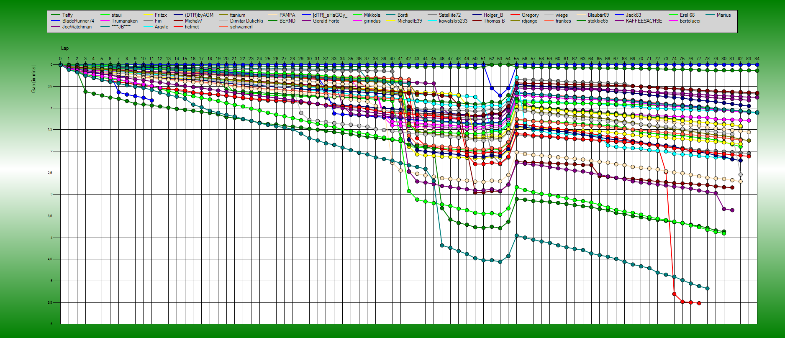
Task: Click the magenta swatch next to bertolucci
Action: tap(673, 21)
